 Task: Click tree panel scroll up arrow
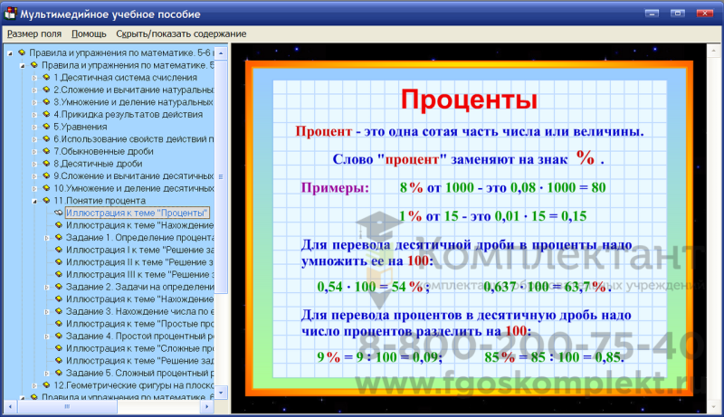point(221,53)
